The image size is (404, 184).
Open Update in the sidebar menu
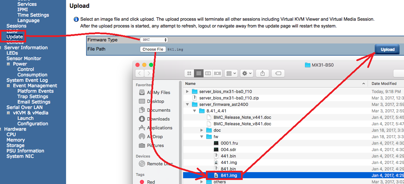tap(15, 37)
